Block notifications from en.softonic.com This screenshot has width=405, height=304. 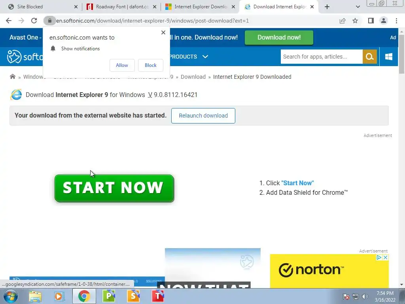click(x=151, y=65)
